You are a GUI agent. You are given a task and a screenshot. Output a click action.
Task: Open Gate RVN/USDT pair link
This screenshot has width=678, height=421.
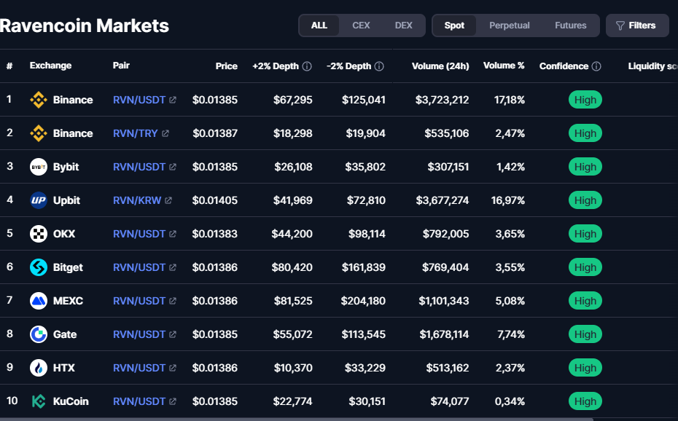[139, 334]
